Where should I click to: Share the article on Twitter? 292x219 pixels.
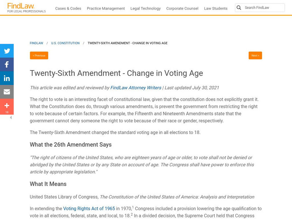tap(7, 51)
